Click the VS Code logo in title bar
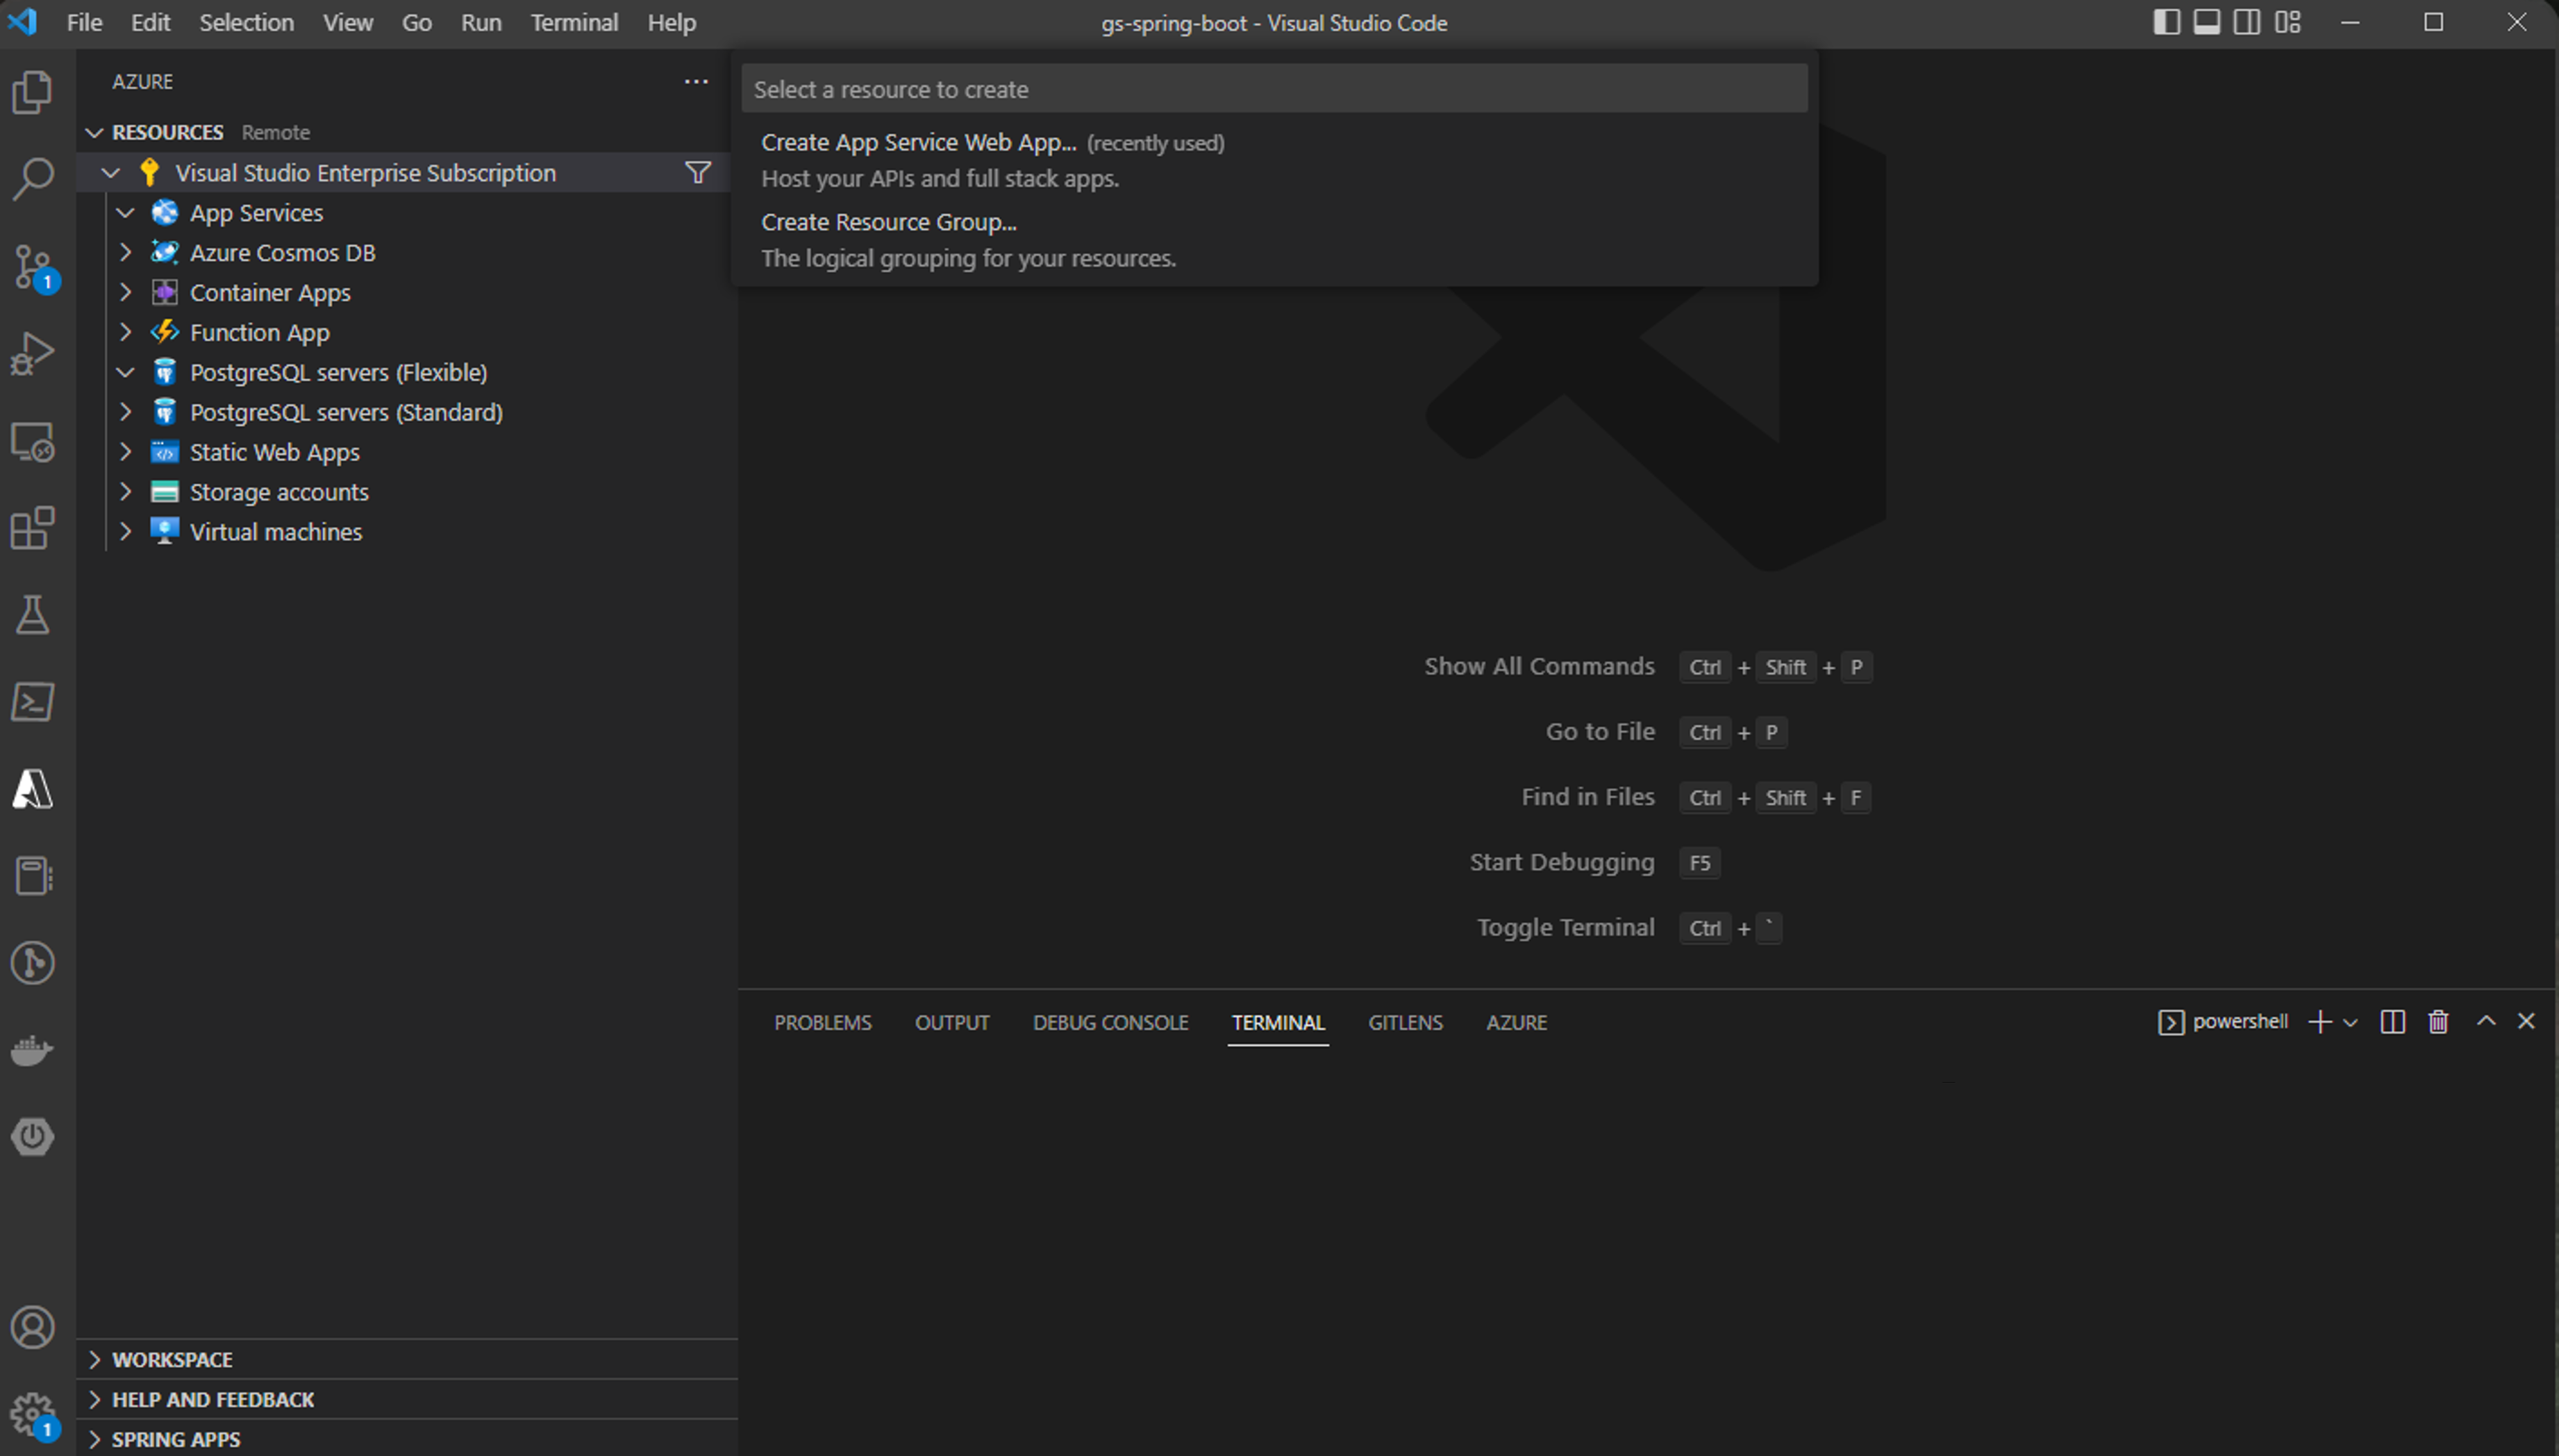Image resolution: width=2559 pixels, height=1456 pixels. click(22, 22)
